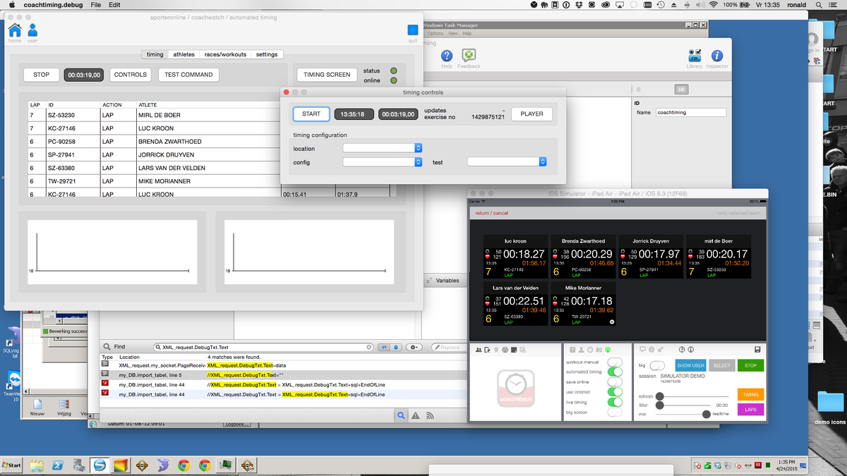The width and height of the screenshot is (847, 476).
Task: Open the user icon beside home
Action: [32, 30]
